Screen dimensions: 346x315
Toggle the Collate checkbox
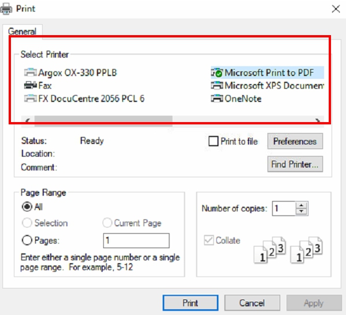click(x=209, y=240)
